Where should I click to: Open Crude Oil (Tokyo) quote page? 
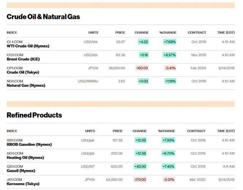pos(23,72)
